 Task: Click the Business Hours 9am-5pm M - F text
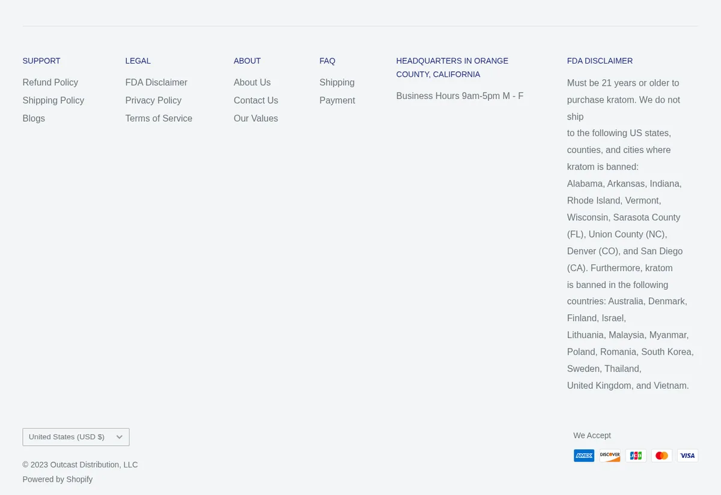[460, 96]
